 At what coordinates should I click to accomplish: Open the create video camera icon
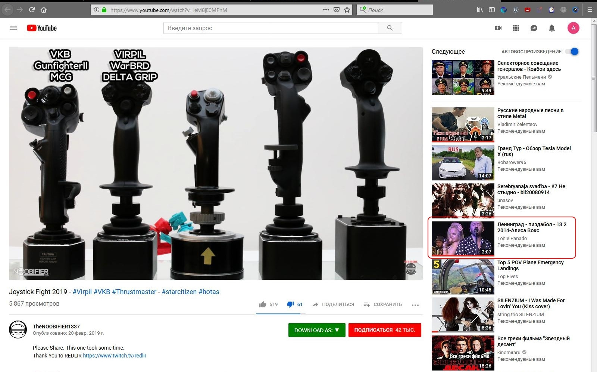pos(498,28)
